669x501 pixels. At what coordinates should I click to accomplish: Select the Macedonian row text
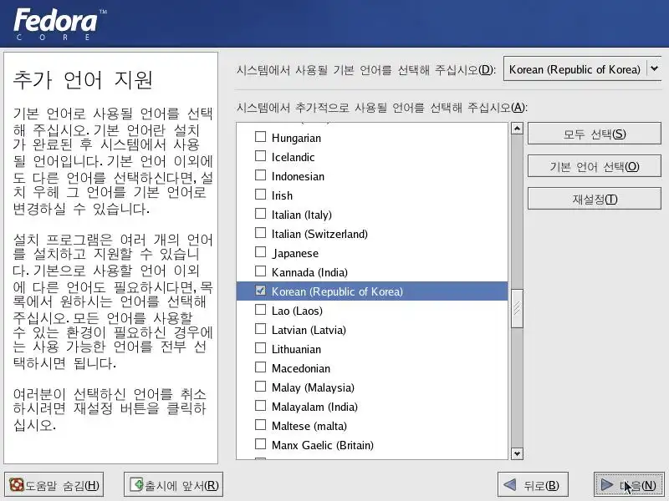(301, 368)
